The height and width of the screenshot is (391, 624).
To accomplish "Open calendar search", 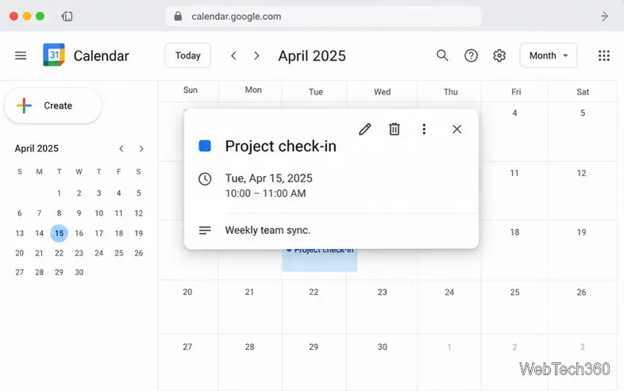I will point(442,56).
